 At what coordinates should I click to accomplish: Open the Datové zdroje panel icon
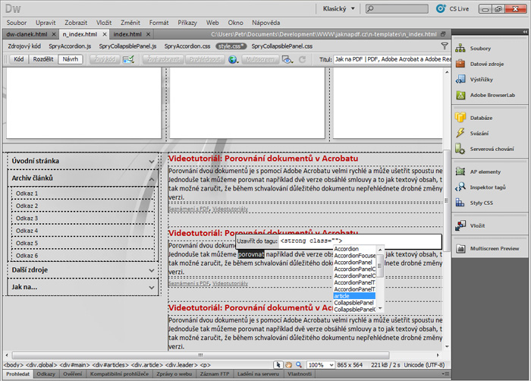pyautogui.click(x=460, y=64)
